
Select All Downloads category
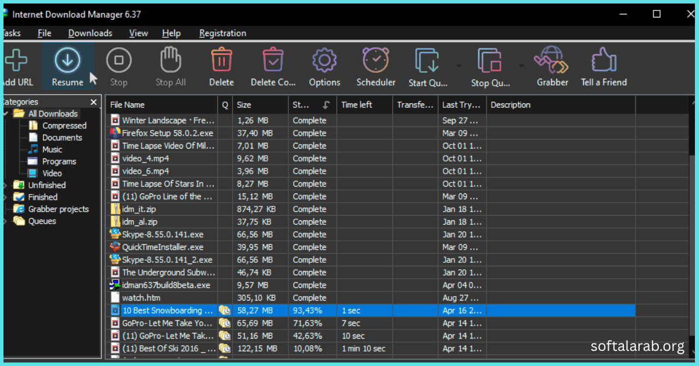pyautogui.click(x=53, y=114)
